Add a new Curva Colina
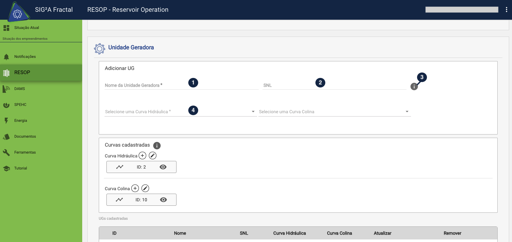Viewport: 512px width, 242px height. pos(135,188)
